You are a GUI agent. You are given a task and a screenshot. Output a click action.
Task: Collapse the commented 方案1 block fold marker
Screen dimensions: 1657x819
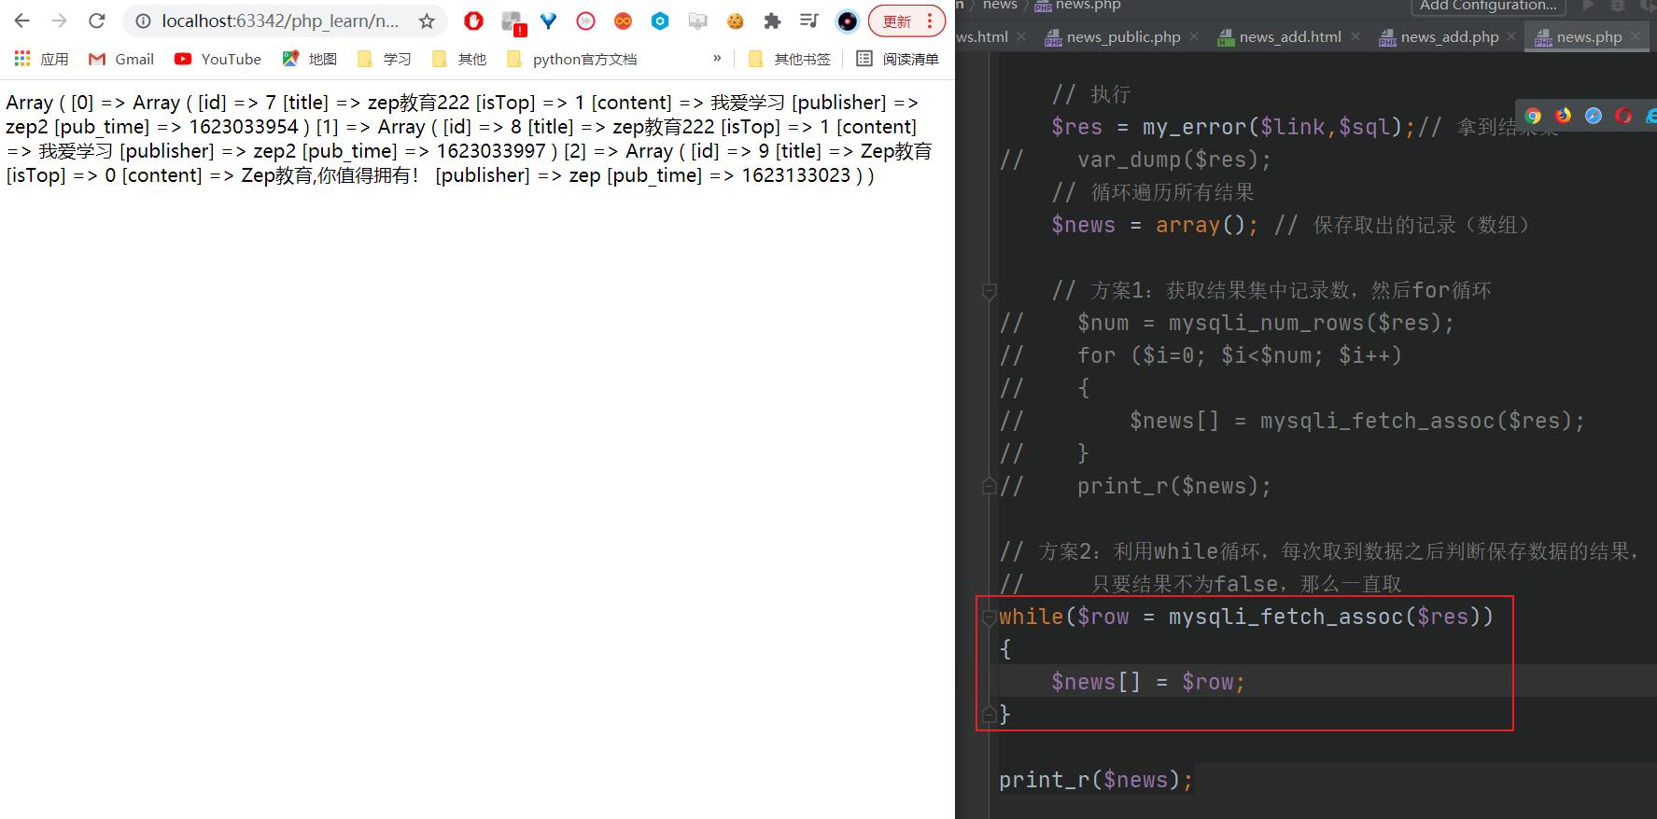[989, 291]
